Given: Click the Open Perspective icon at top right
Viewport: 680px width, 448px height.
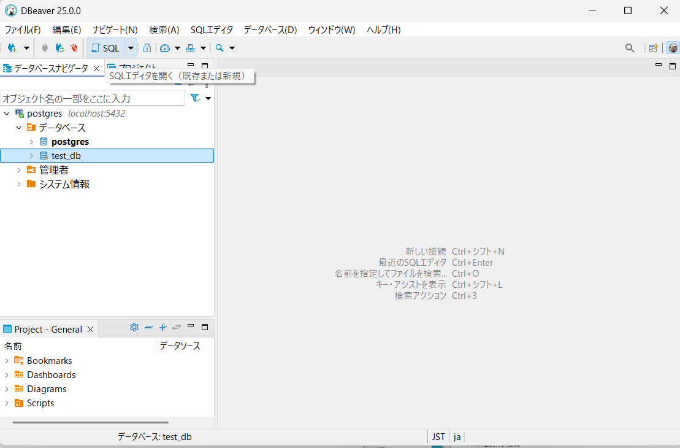Looking at the screenshot, I should [654, 48].
